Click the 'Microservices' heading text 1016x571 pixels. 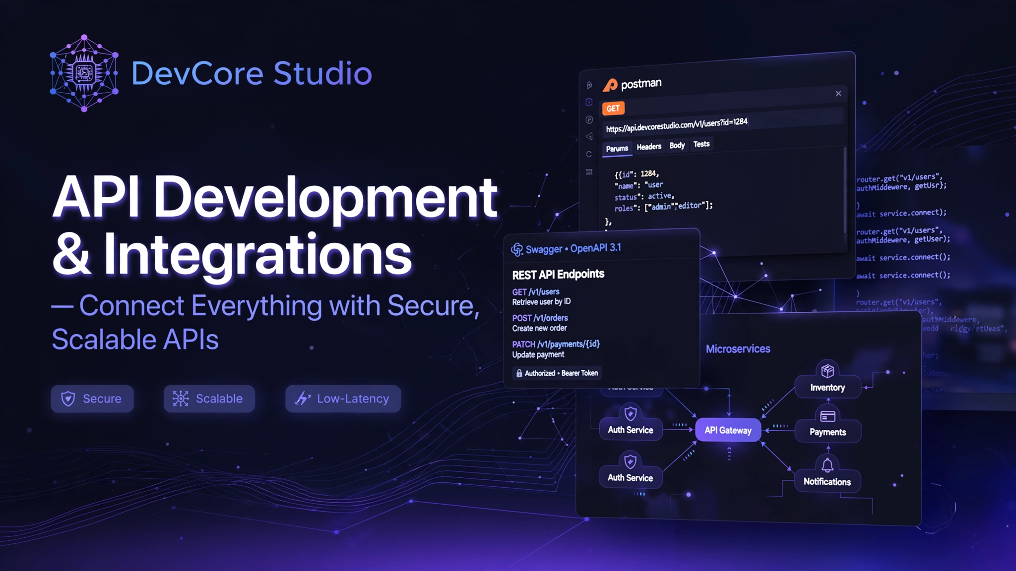pos(738,349)
